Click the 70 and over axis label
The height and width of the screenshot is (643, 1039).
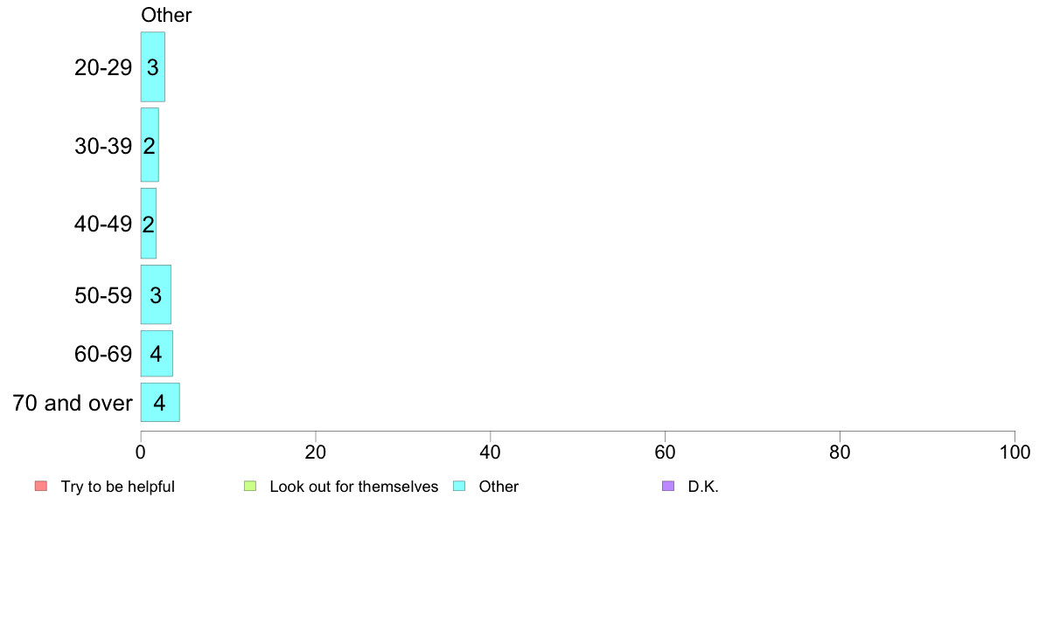[x=73, y=403]
